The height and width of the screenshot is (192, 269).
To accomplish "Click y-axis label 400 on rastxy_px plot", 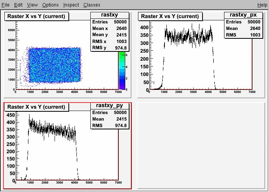I will pos(144,27).
